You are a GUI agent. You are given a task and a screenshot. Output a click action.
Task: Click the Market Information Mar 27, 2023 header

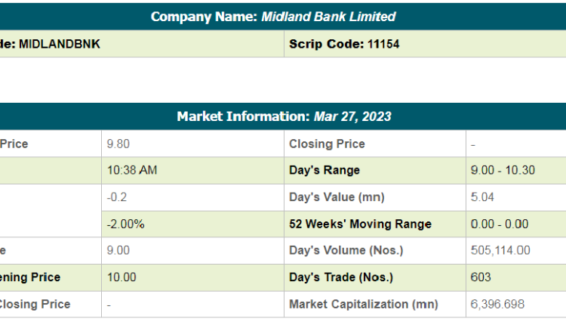pos(283,116)
